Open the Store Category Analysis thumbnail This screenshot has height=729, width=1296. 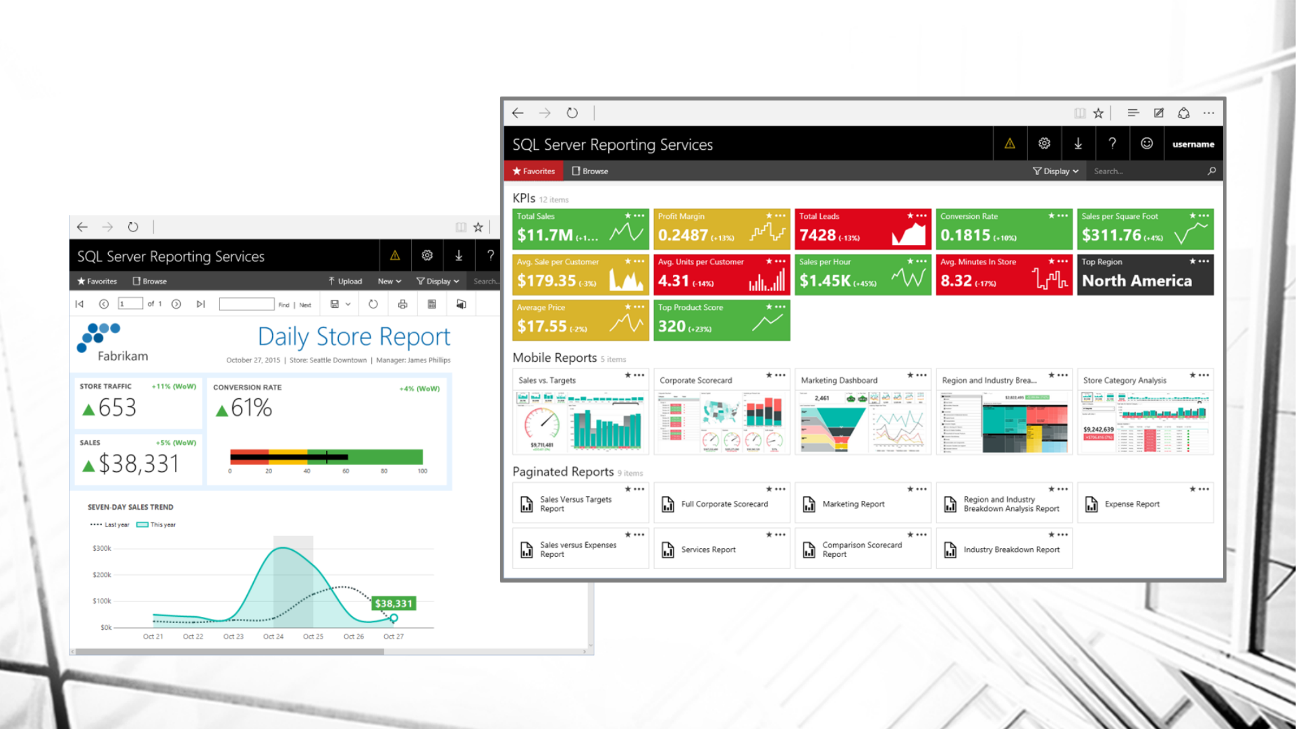click(1145, 423)
